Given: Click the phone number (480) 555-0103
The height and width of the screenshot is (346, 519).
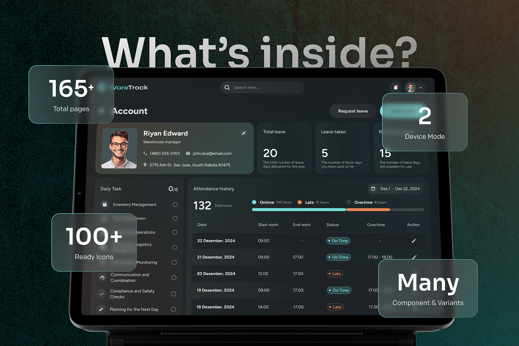Looking at the screenshot, I should click(165, 154).
